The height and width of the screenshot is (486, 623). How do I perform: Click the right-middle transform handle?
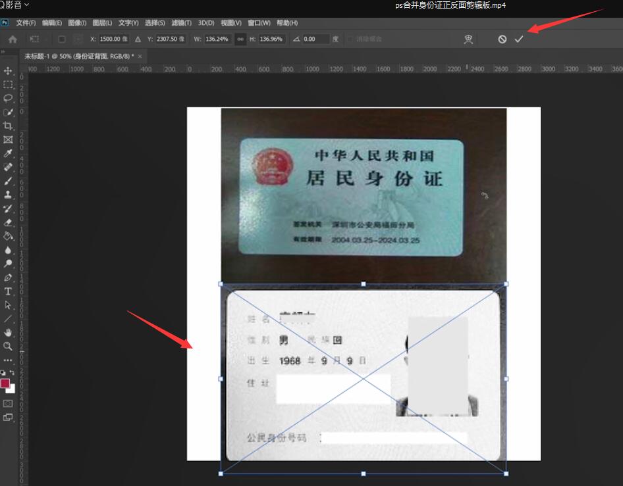[x=506, y=379]
